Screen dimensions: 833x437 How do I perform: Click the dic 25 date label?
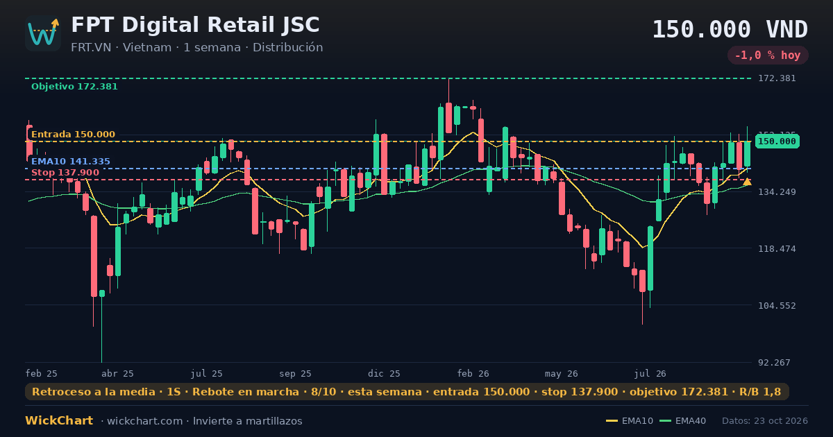[384, 373]
